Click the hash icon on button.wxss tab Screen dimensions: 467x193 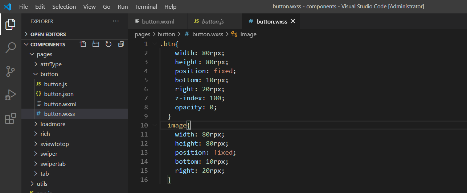click(251, 21)
